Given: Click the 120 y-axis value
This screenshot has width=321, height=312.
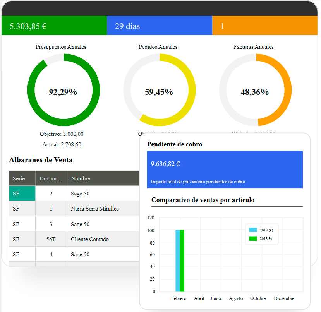Looking at the screenshot, I should [x=151, y=218].
